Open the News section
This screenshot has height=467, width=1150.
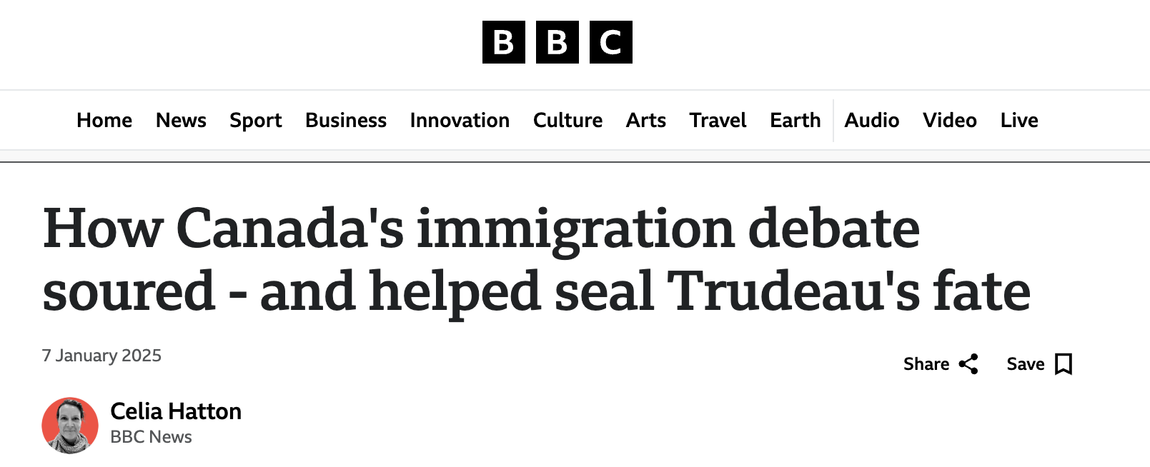click(x=181, y=120)
